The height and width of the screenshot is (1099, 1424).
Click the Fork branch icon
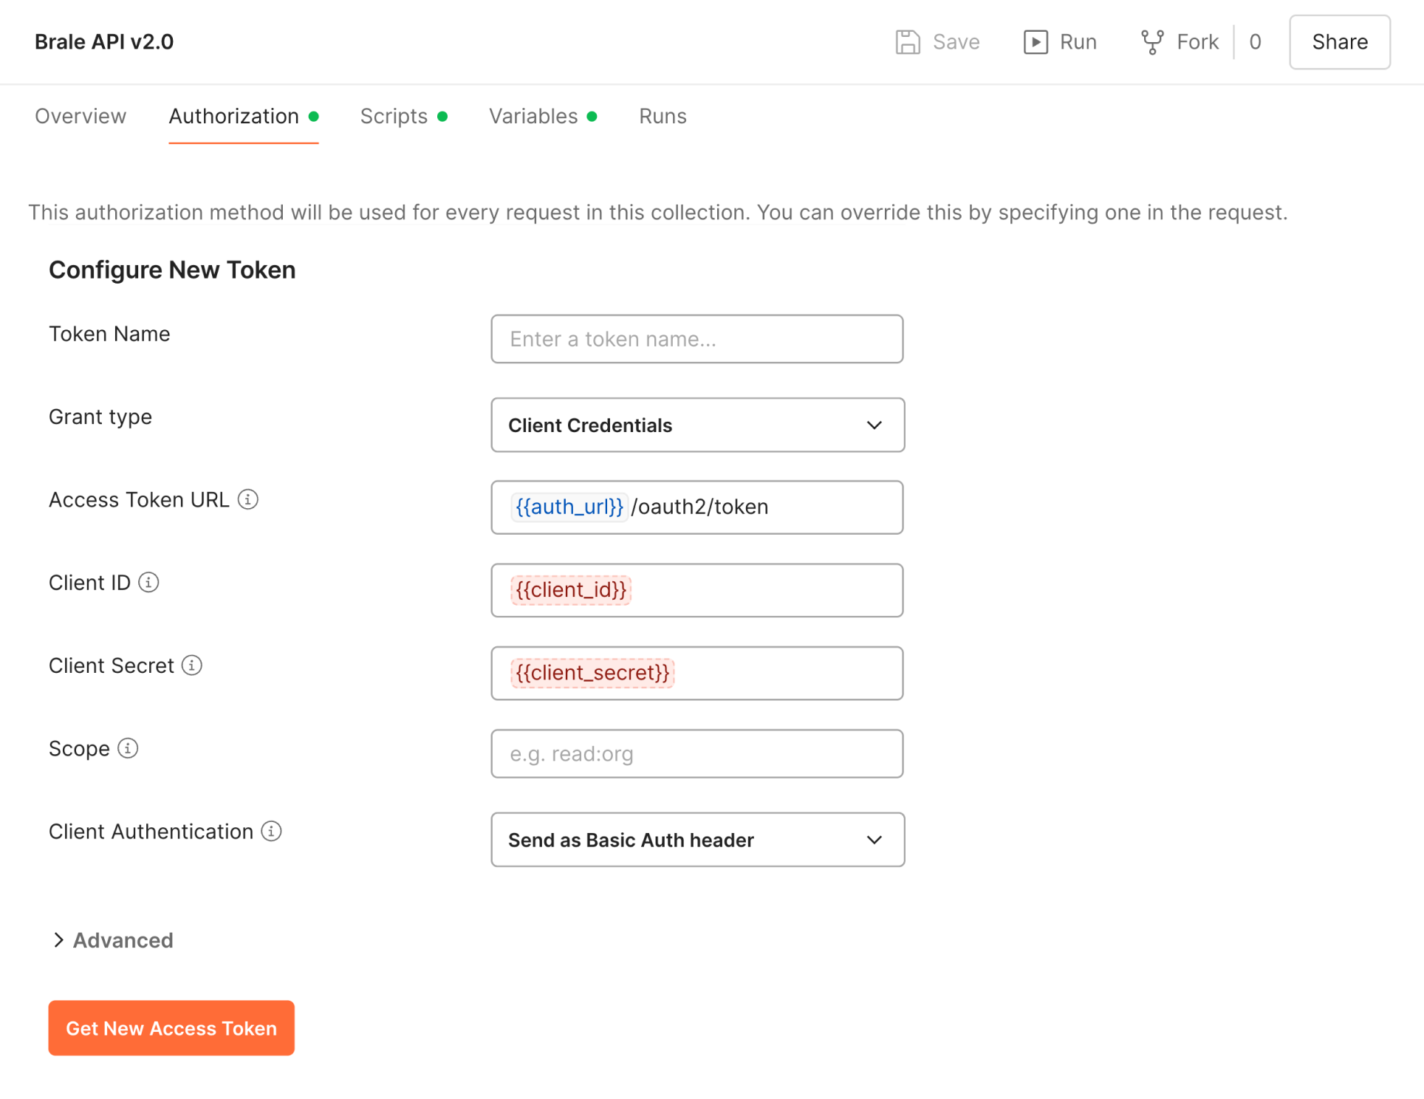pyautogui.click(x=1152, y=42)
